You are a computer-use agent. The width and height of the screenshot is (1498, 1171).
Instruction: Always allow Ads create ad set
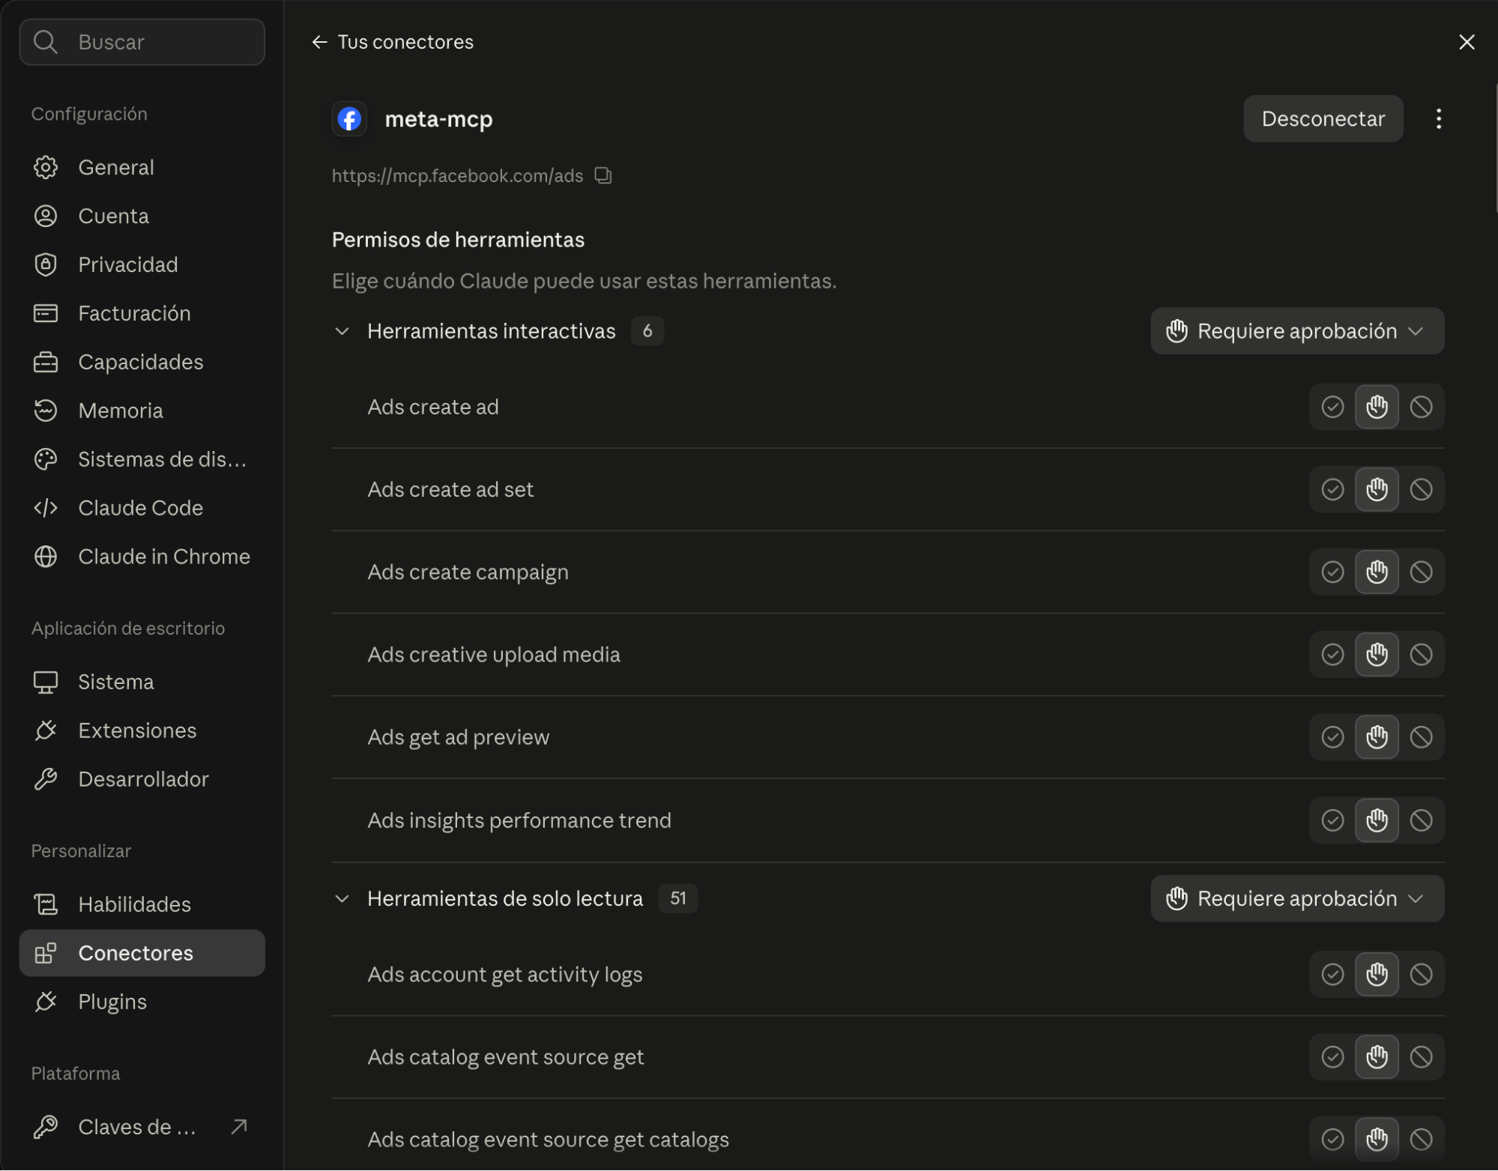[x=1332, y=489]
